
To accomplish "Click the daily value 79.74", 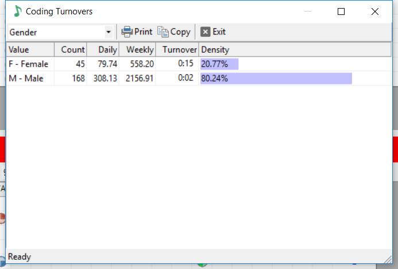I will [x=107, y=64].
